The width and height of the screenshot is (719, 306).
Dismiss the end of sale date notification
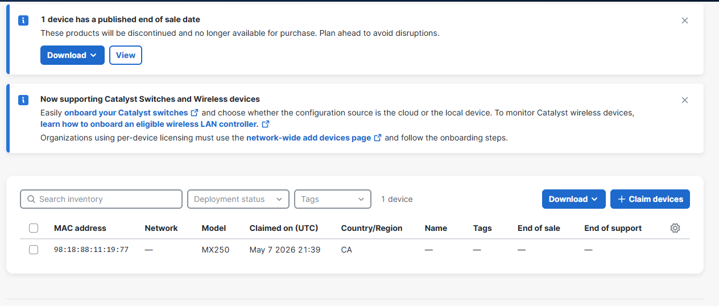[685, 20]
